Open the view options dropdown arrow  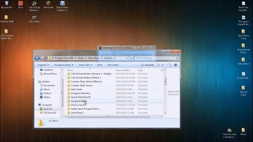point(162,65)
